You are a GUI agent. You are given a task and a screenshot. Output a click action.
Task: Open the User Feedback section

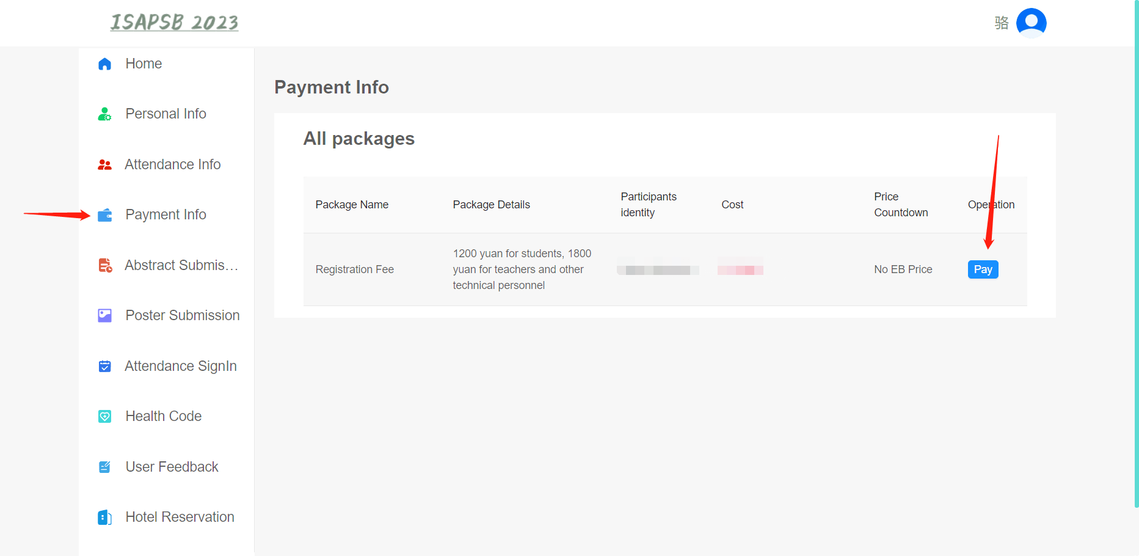pos(172,467)
